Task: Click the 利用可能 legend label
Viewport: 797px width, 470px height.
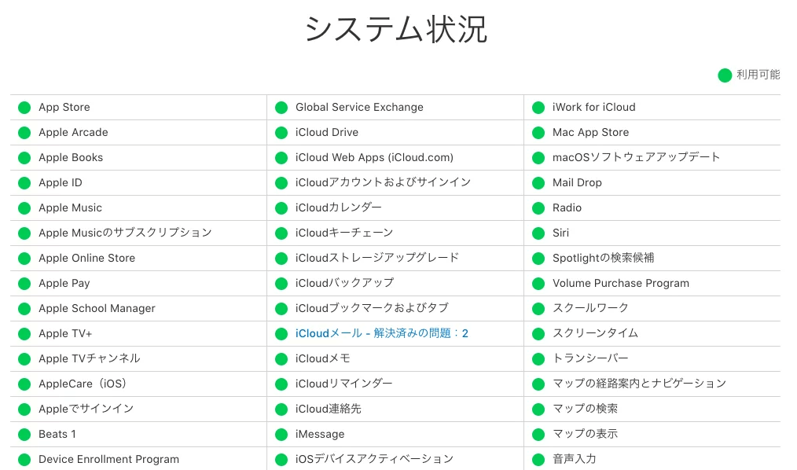Action: tap(758, 75)
